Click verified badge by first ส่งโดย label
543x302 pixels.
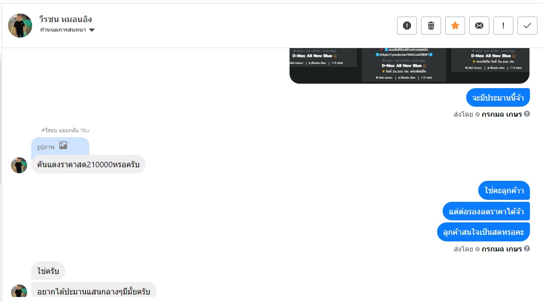click(477, 114)
